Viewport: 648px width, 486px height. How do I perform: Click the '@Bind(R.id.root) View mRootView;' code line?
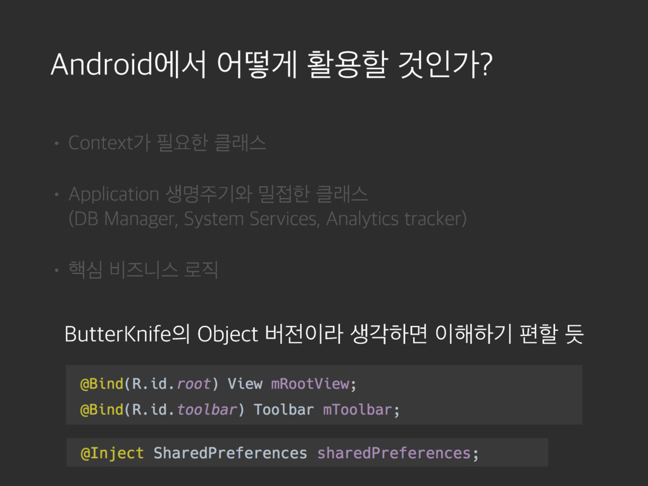pos(218,384)
